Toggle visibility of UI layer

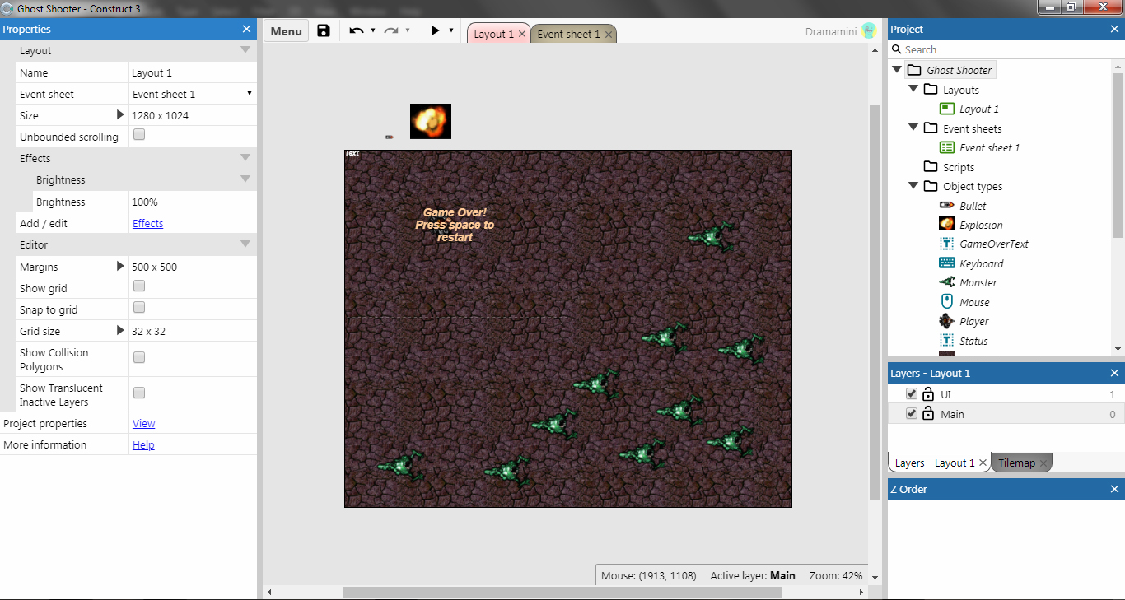911,394
